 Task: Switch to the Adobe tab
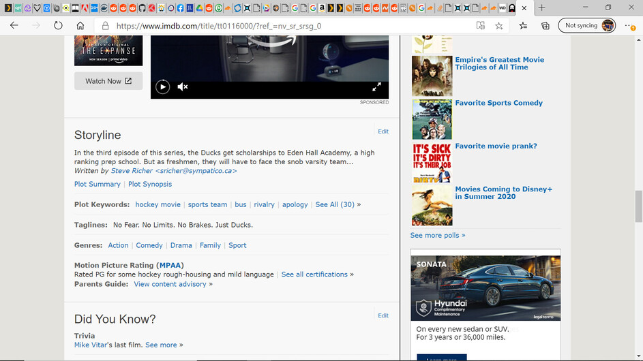(x=85, y=7)
